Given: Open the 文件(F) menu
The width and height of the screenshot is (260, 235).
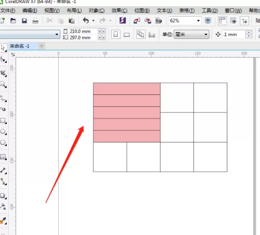Looking at the screenshot, I should coord(8,11).
